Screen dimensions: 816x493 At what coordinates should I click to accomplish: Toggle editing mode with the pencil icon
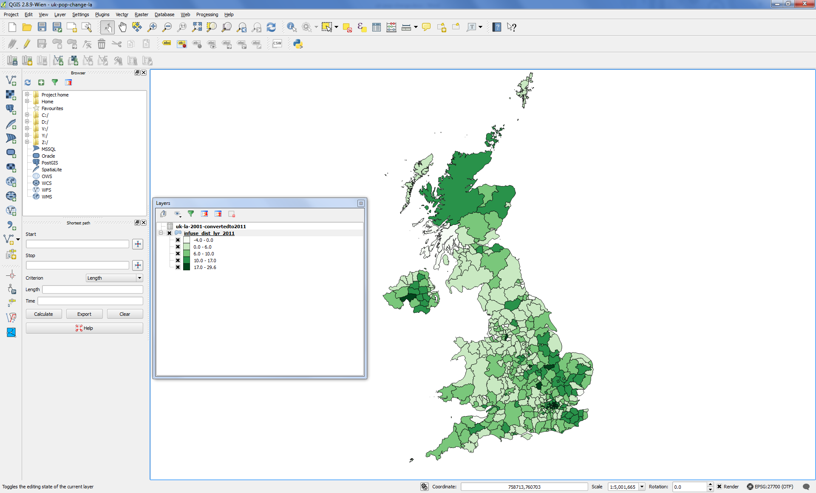26,43
